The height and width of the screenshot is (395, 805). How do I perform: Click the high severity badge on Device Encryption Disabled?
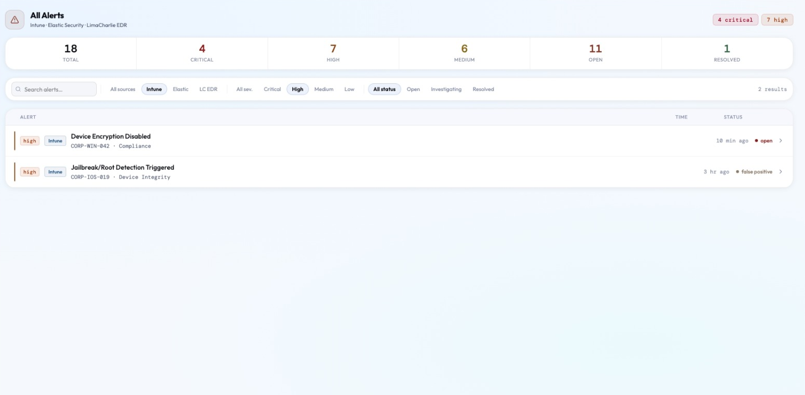30,141
